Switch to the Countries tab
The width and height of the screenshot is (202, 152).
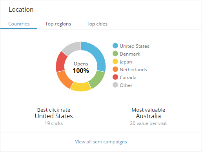click(x=19, y=24)
